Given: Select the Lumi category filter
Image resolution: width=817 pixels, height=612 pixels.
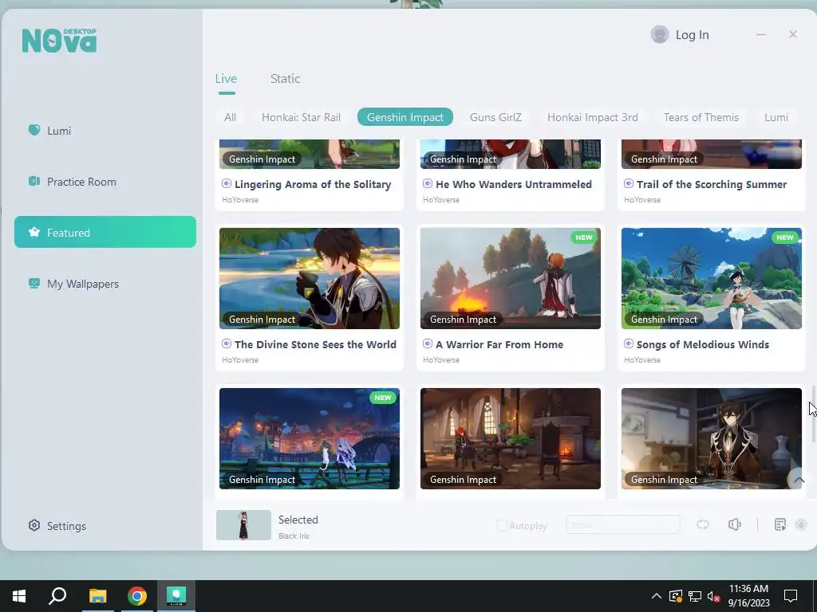Looking at the screenshot, I should coord(776,117).
